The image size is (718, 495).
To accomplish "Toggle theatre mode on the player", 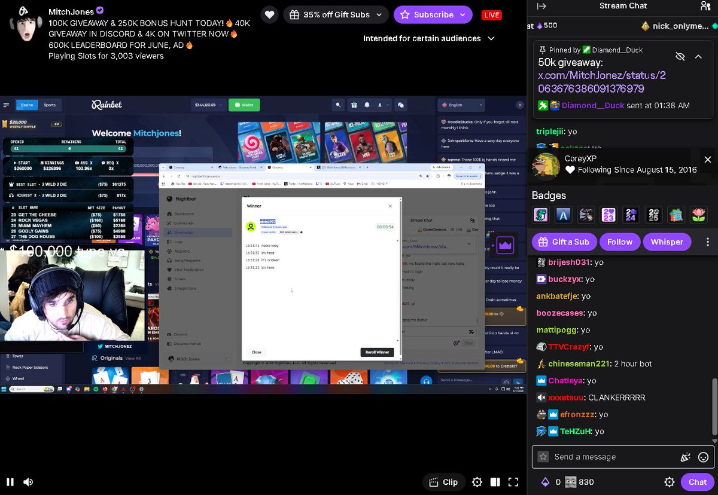I will click(x=495, y=482).
